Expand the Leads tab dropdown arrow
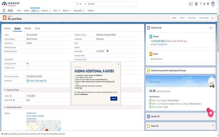 tap(38, 11)
